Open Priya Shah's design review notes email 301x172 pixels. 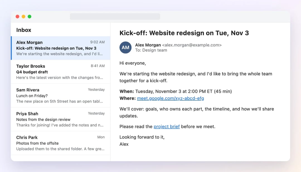point(61,119)
